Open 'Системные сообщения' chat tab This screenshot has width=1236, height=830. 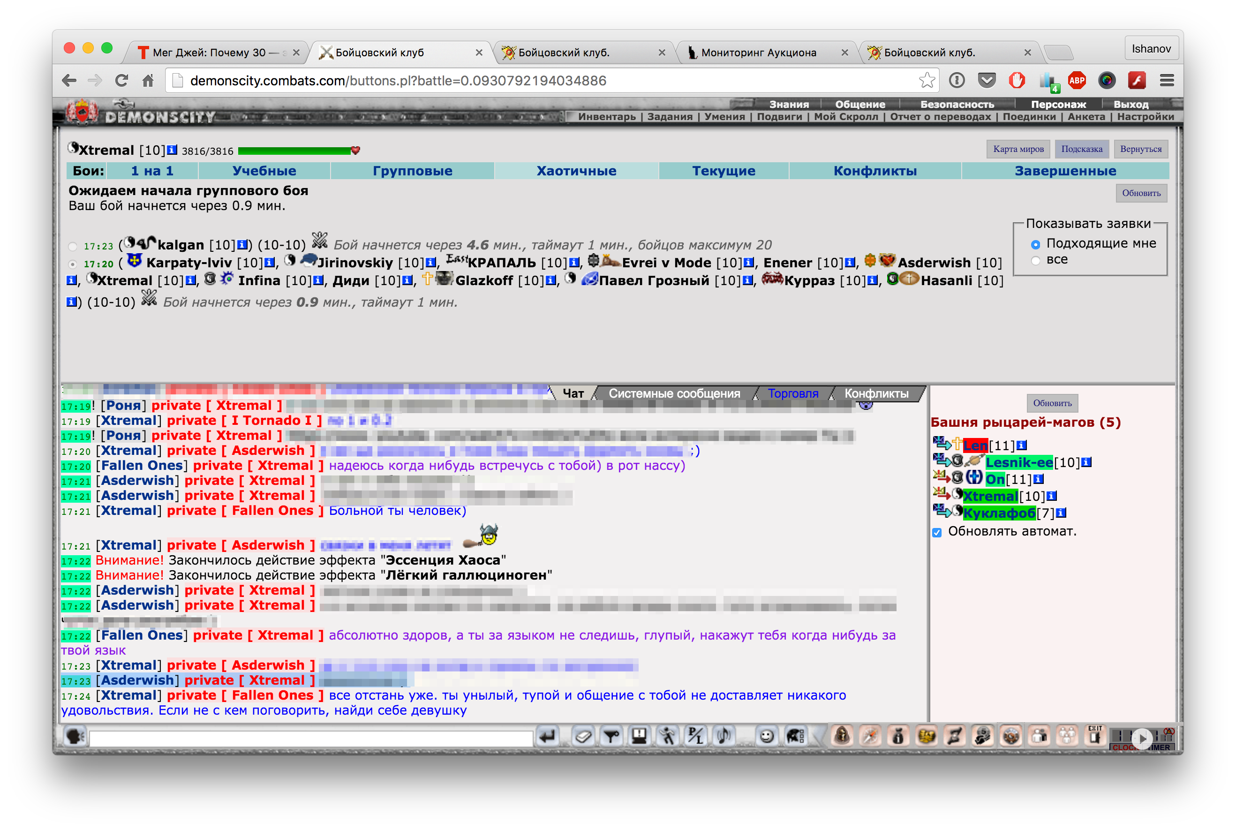tap(674, 393)
